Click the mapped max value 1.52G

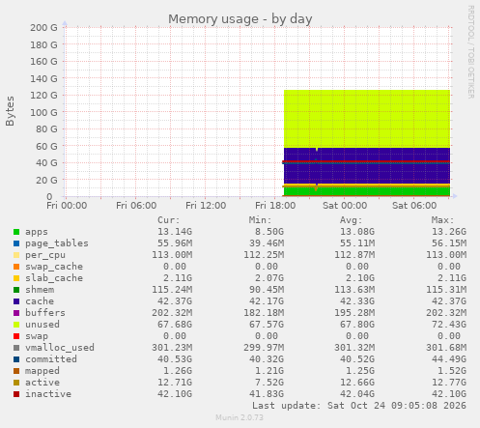click(x=452, y=371)
